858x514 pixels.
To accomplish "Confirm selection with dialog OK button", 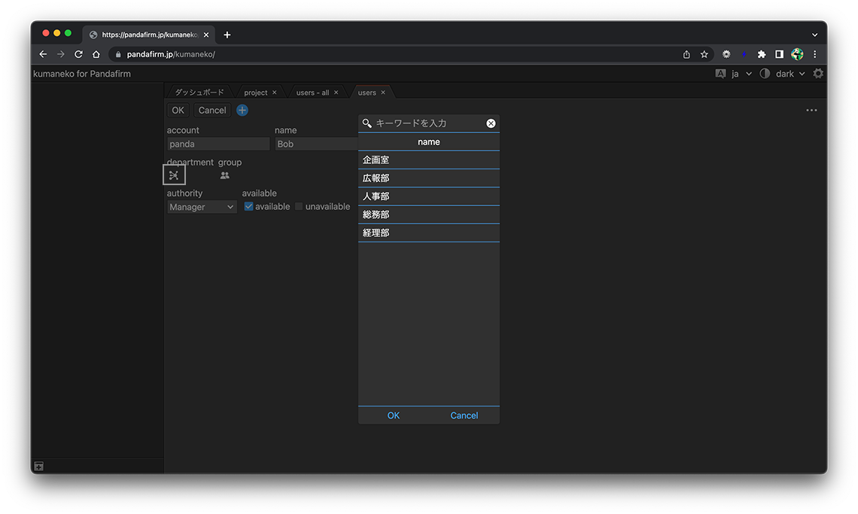I will [394, 415].
